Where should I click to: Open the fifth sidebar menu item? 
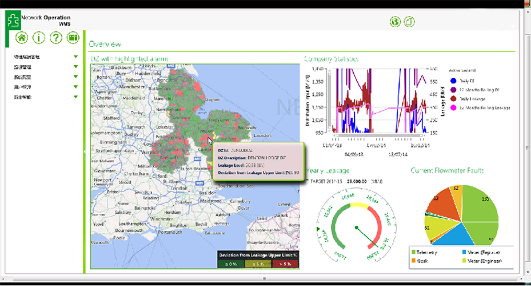76,97
